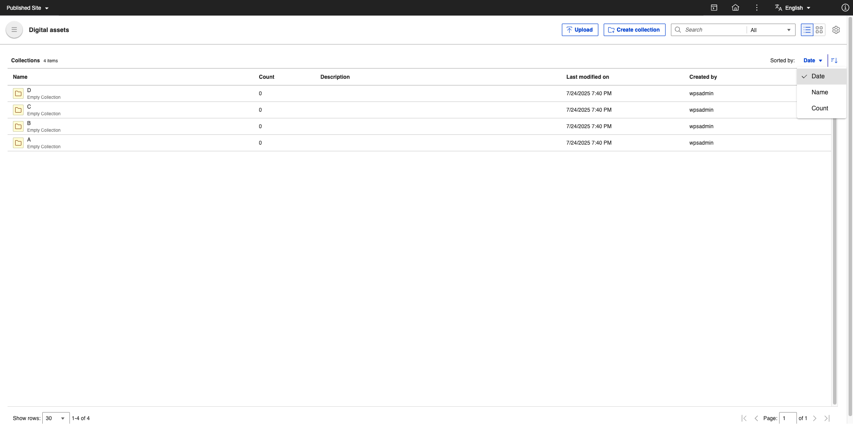Select Name in the sort menu

click(x=819, y=92)
